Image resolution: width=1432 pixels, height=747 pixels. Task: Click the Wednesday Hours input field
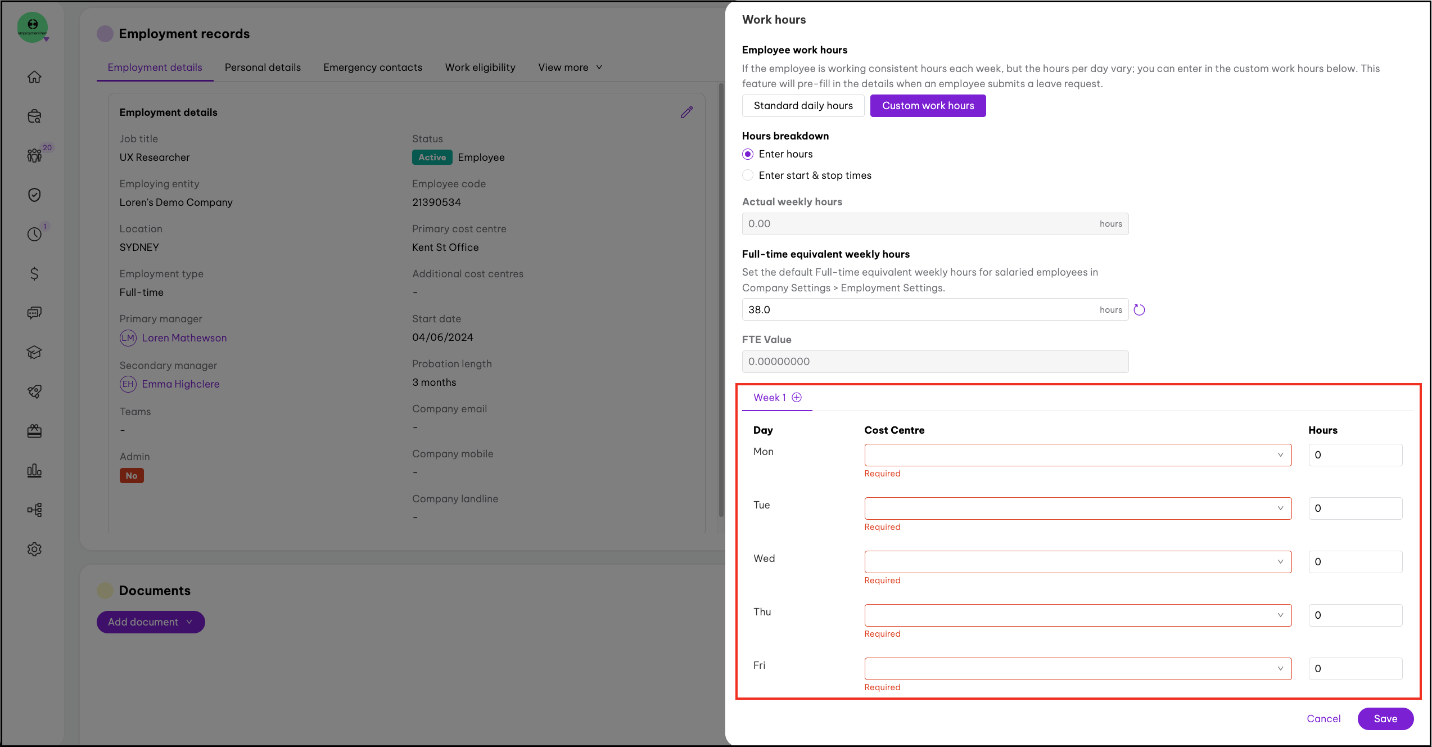click(x=1355, y=562)
